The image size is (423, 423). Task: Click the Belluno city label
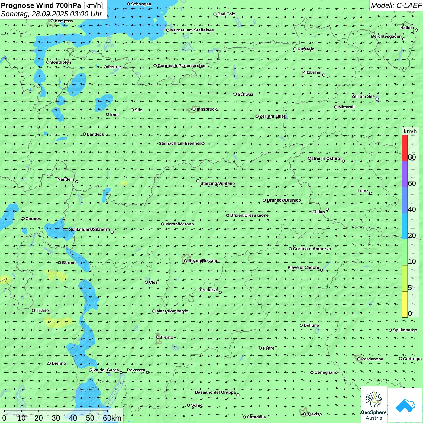[x=311, y=325]
